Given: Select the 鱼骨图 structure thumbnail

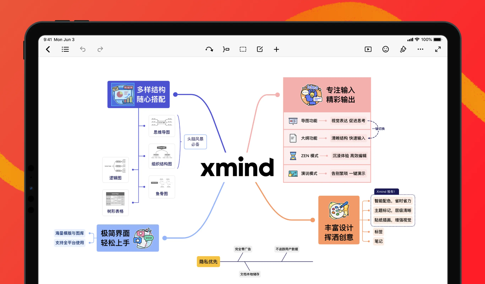Looking at the screenshot, I should point(162,187).
